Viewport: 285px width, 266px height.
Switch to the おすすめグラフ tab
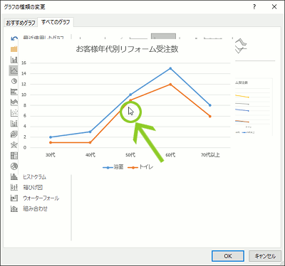[21, 23]
